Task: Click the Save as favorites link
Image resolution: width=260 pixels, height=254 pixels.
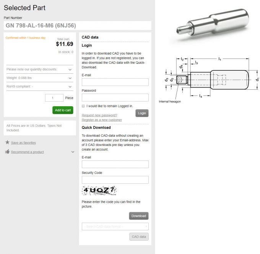Action: click(x=23, y=143)
